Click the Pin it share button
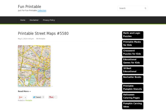The image size is (166, 110). click(x=51, y=97)
